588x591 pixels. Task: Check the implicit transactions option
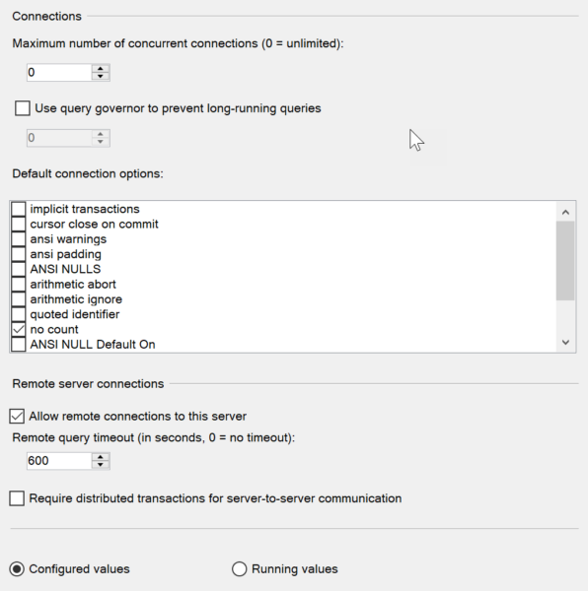[19, 209]
